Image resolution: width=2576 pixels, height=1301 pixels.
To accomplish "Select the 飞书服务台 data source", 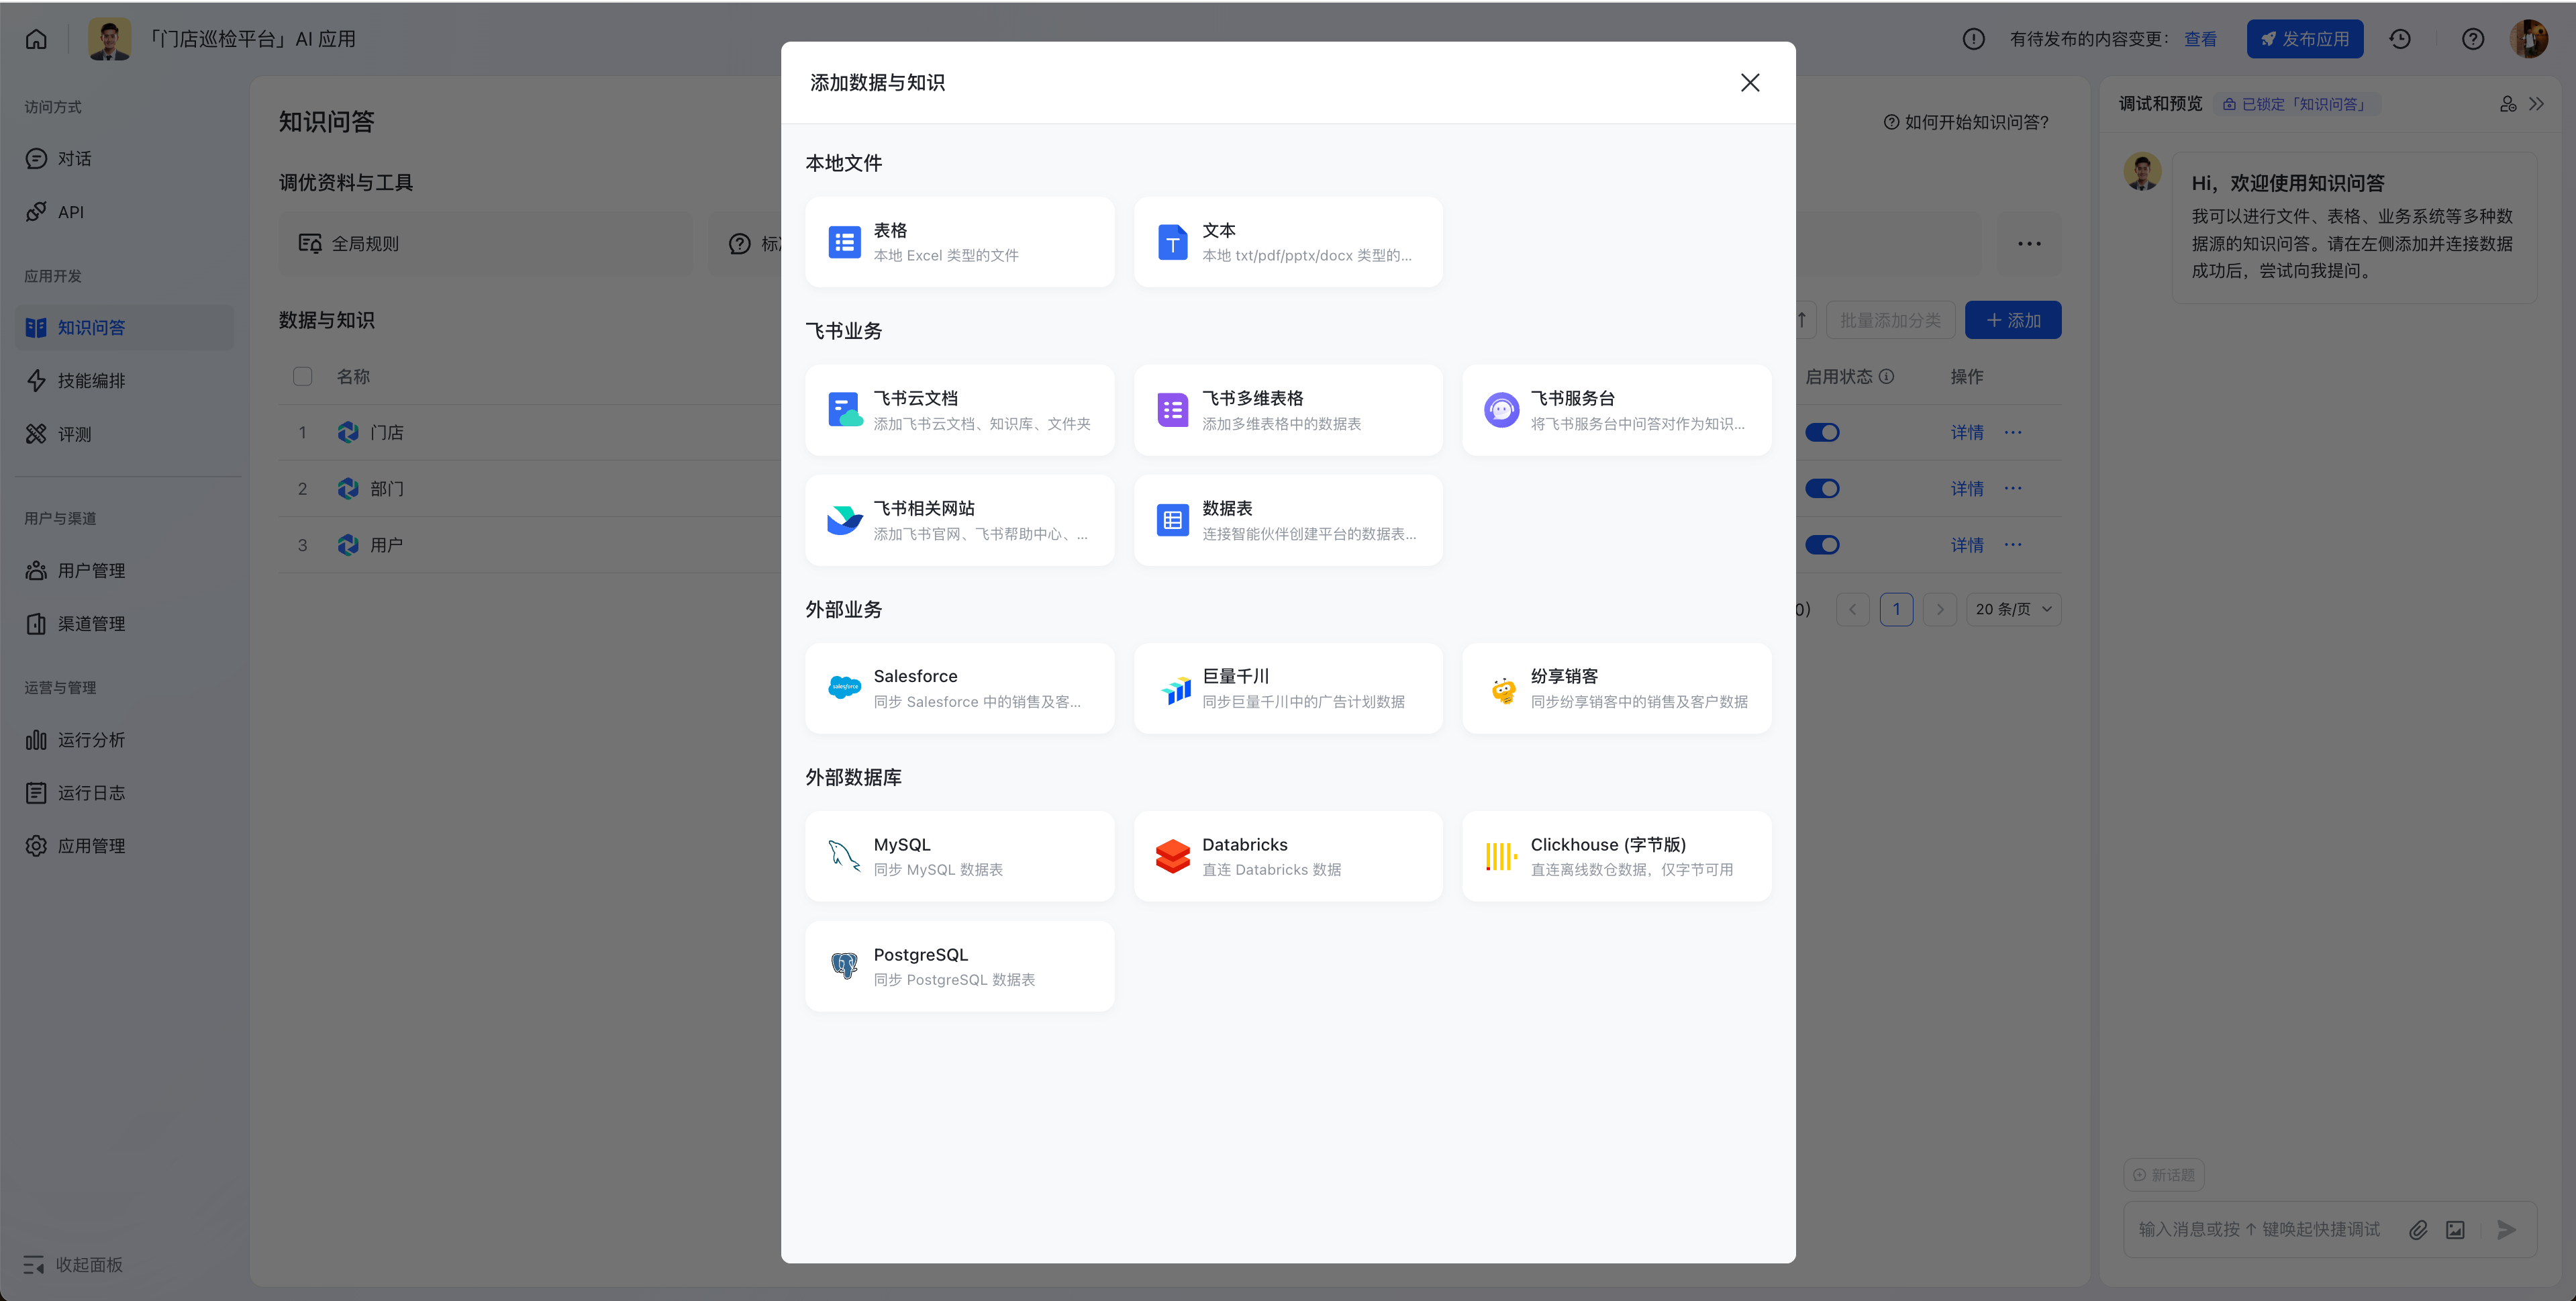I will 1616,410.
